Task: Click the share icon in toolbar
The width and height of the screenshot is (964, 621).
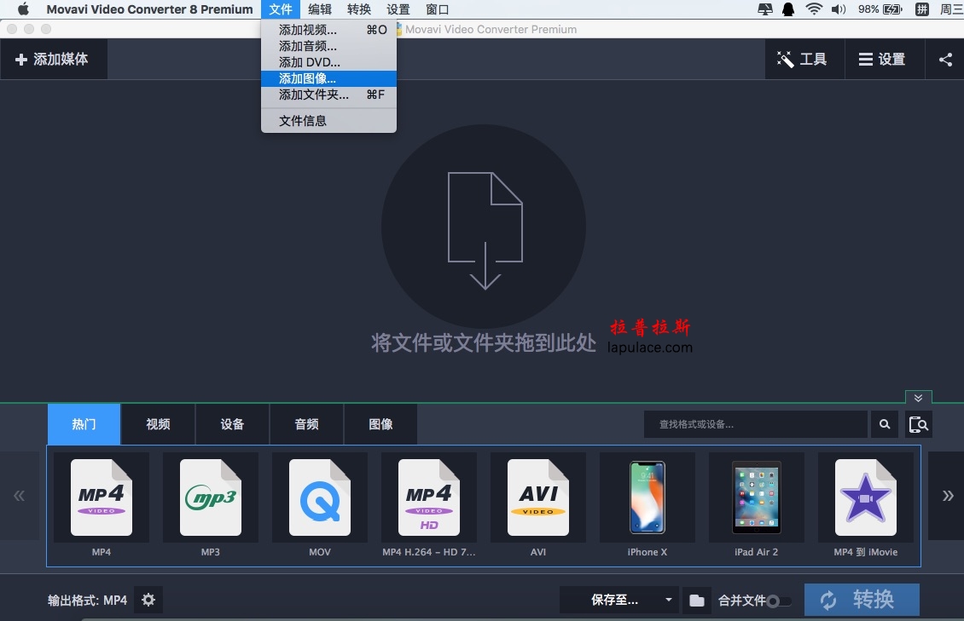Action: [945, 60]
